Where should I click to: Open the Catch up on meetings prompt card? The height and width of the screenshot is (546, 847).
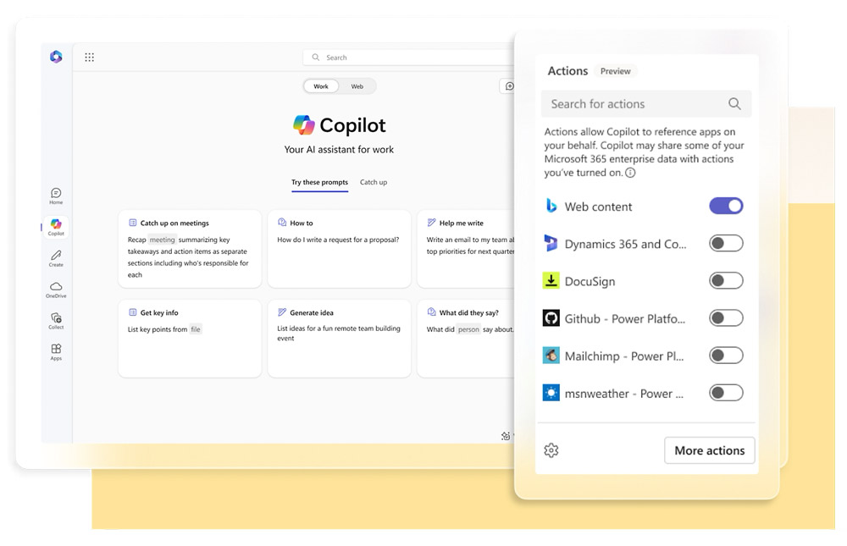[x=190, y=249]
